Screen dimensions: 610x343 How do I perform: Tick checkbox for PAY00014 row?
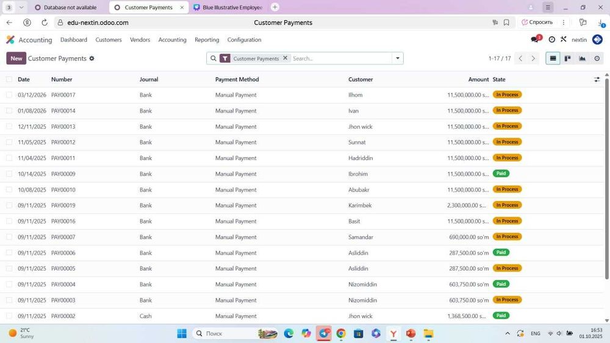click(9, 111)
